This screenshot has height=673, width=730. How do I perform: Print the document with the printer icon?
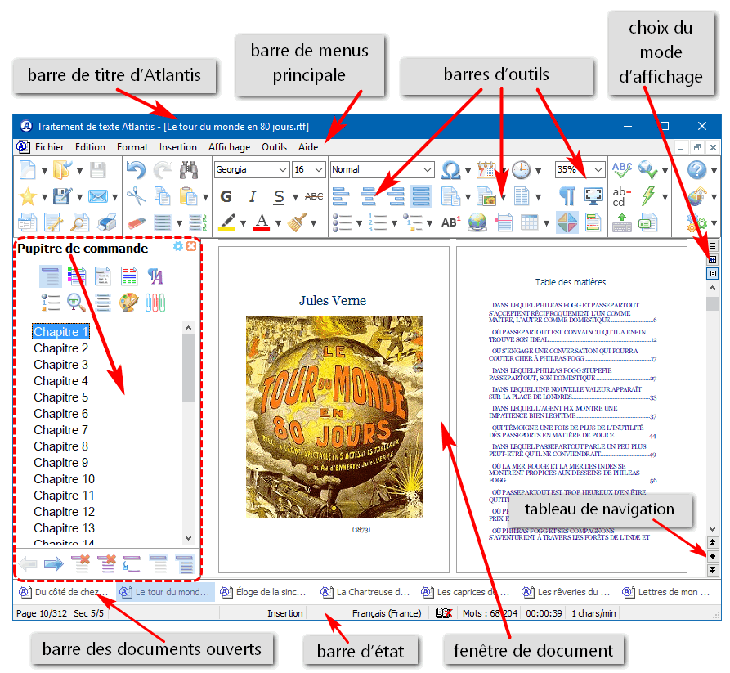[x=106, y=222]
